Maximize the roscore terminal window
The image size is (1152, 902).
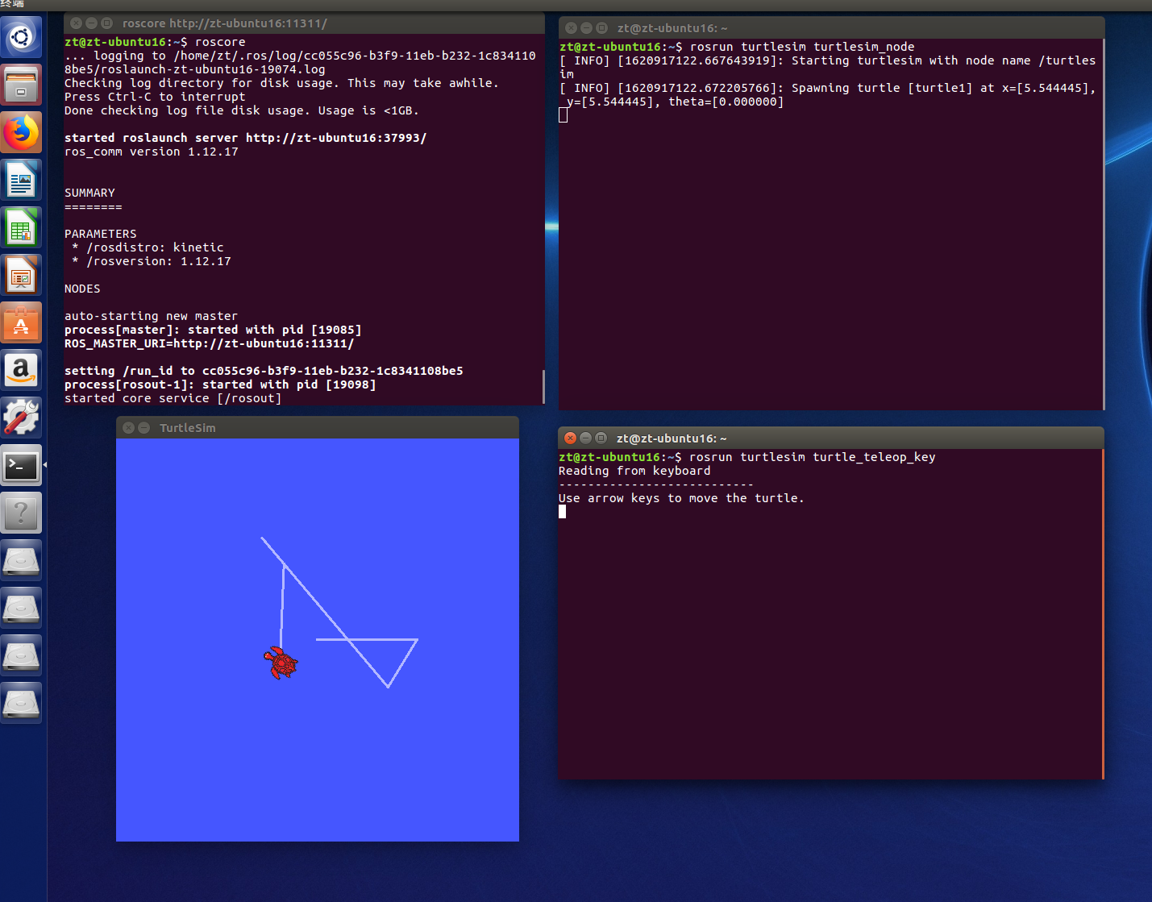pos(106,23)
